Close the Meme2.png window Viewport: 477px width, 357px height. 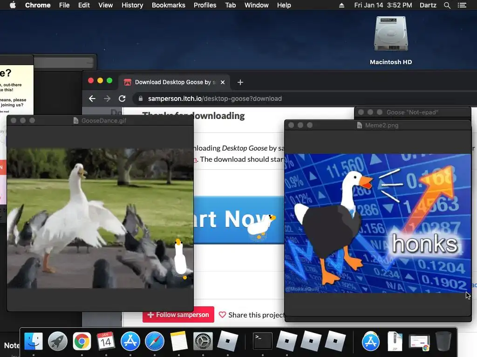291,125
